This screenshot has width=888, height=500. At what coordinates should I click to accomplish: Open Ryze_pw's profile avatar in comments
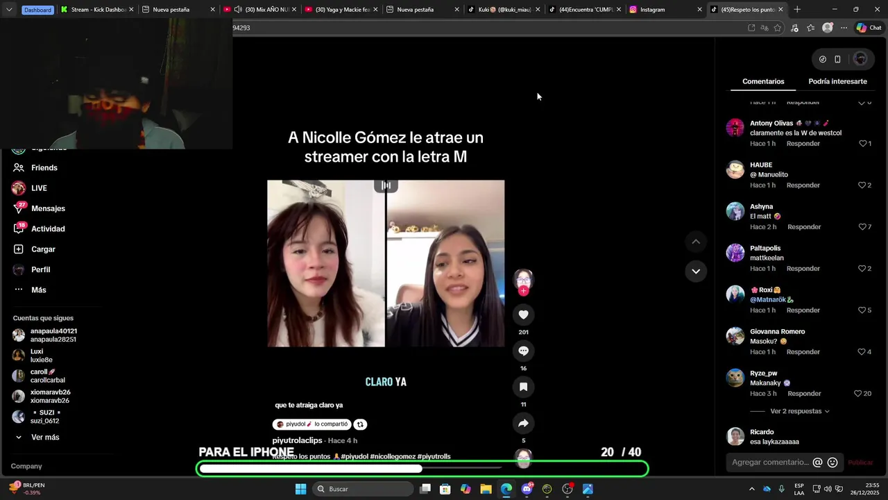[x=735, y=378]
